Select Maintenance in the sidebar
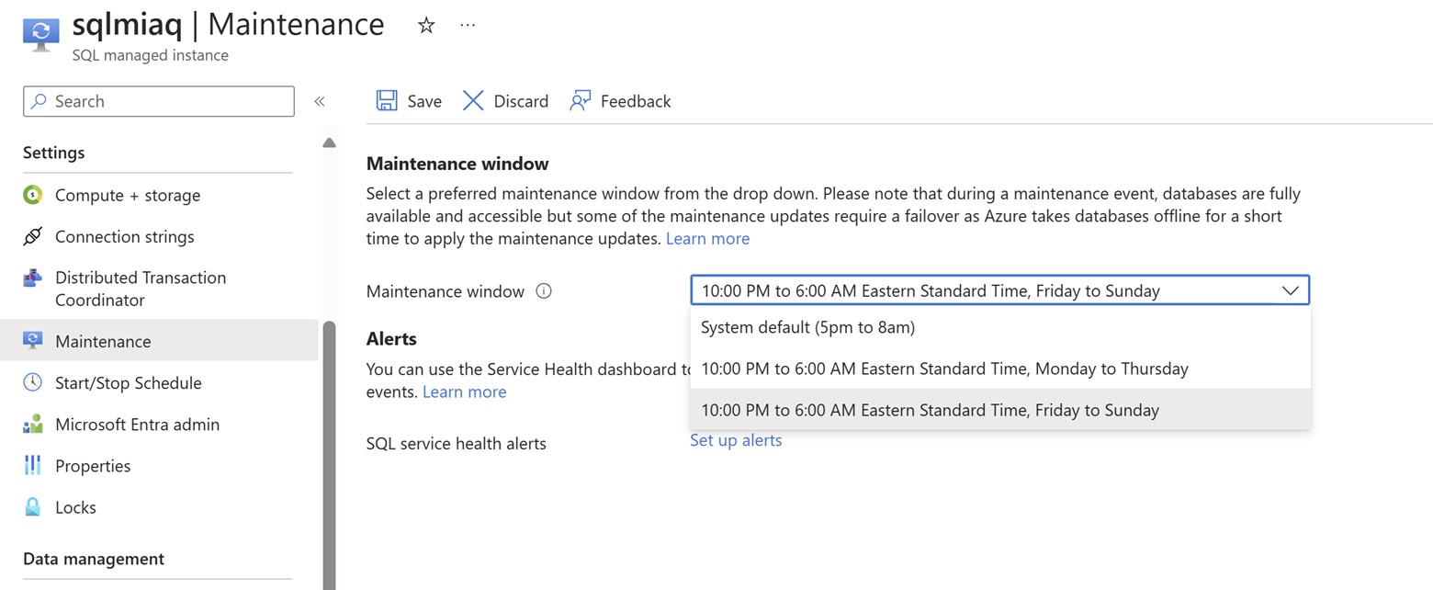1433x590 pixels. point(159,341)
